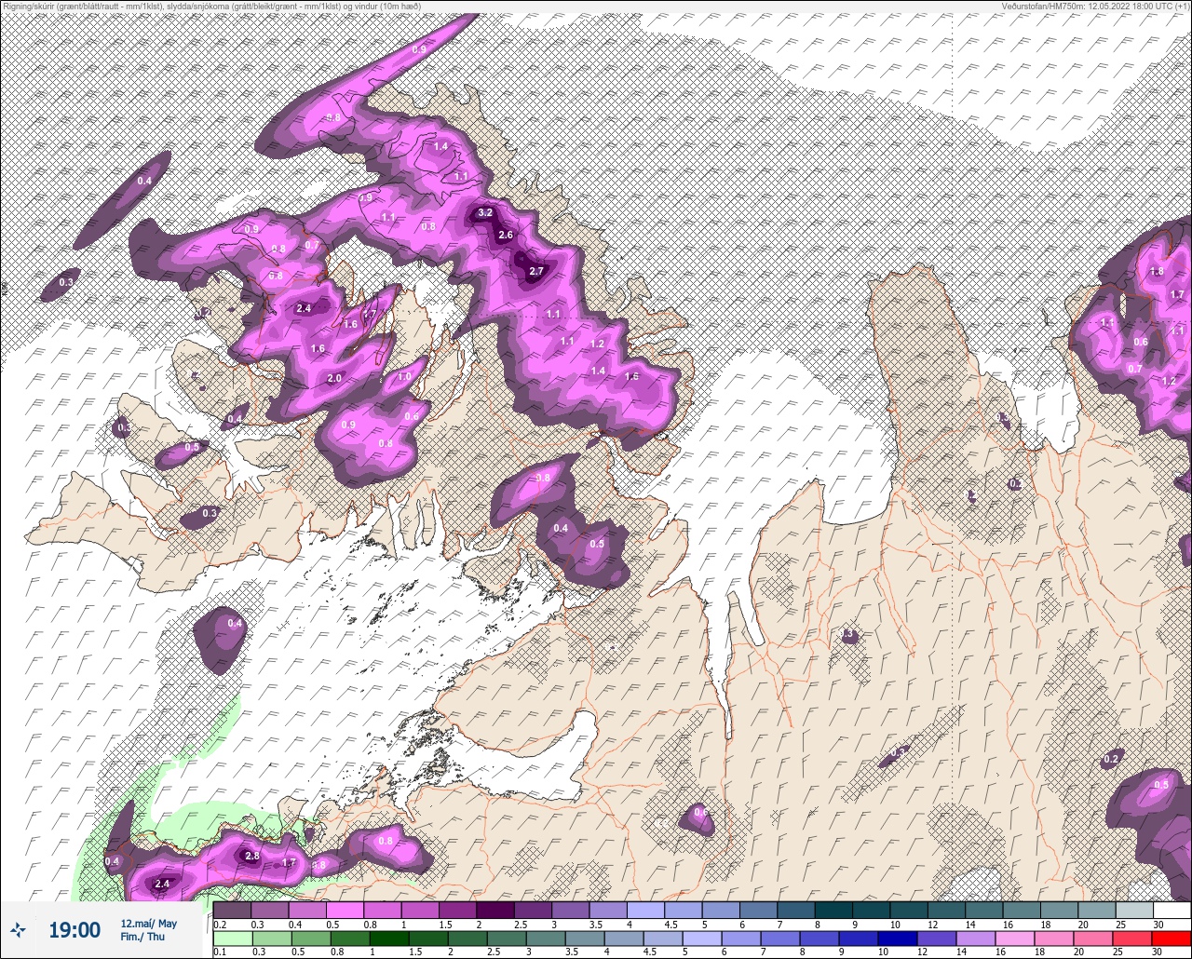Click the 0.2 label on upper legend
Viewport: 1192px width, 959px height.
219,924
